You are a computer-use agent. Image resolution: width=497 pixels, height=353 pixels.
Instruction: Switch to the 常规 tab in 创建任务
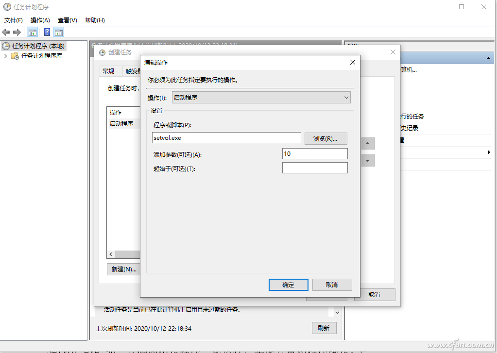[x=108, y=71]
